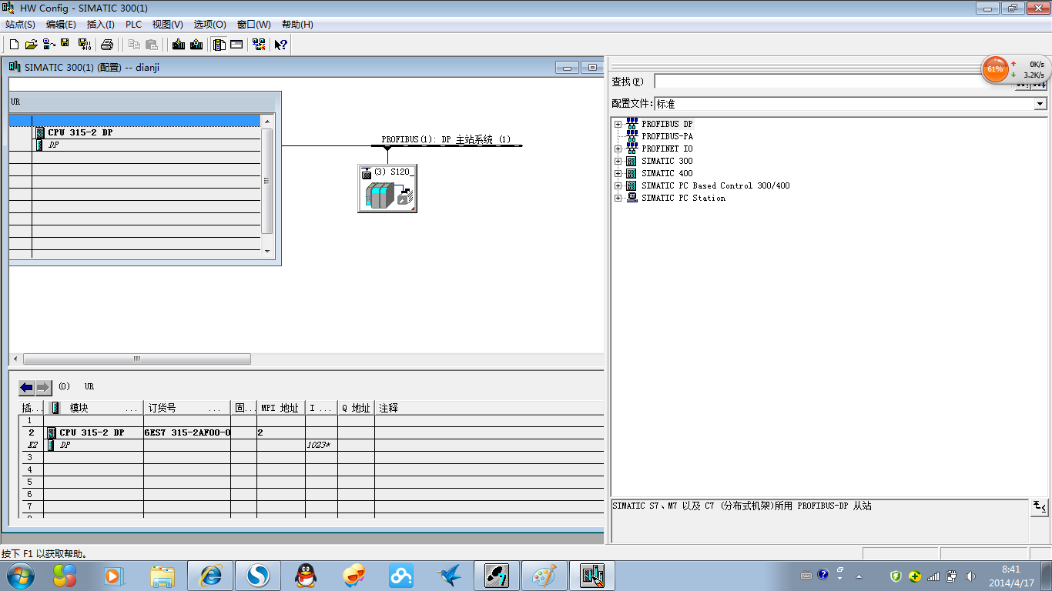The image size is (1052, 591).
Task: Click the Configure Network icon
Action: (258, 45)
